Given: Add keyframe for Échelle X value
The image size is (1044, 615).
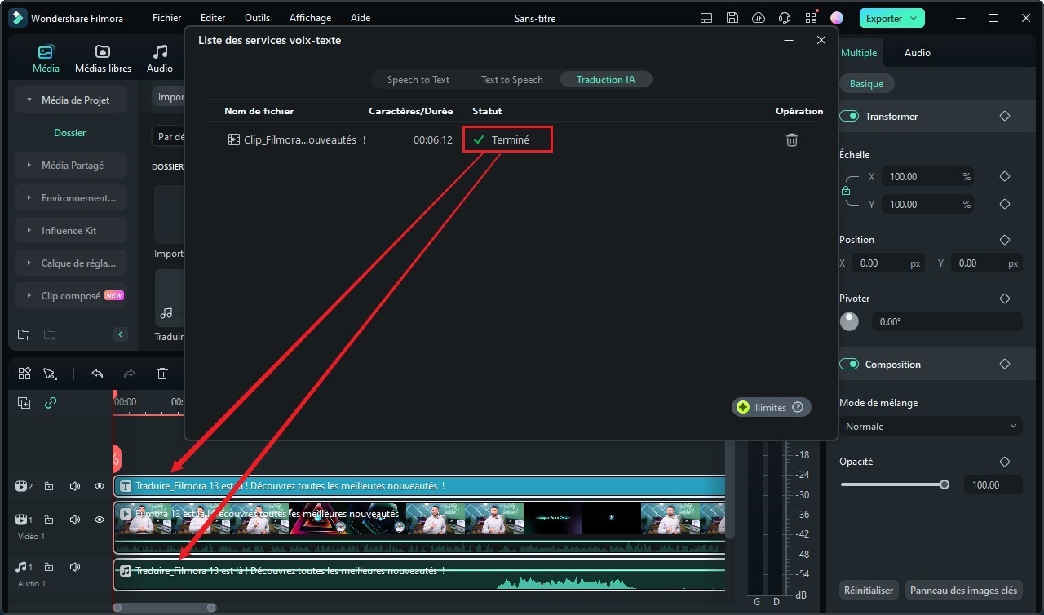Looking at the screenshot, I should (x=1005, y=176).
